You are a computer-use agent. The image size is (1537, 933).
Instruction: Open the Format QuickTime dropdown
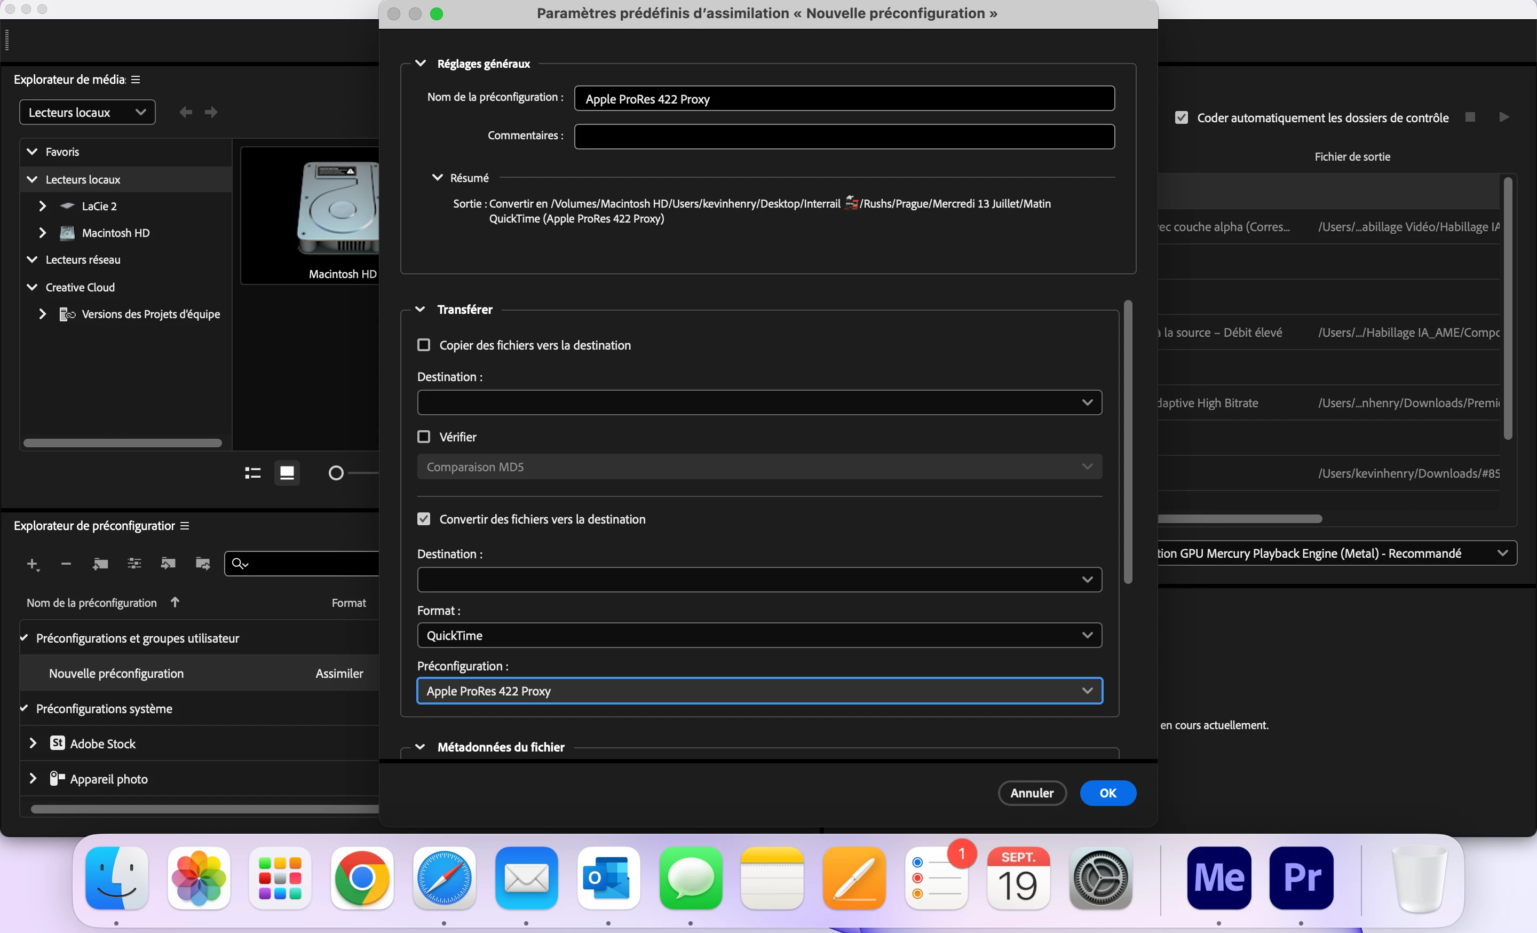759,636
